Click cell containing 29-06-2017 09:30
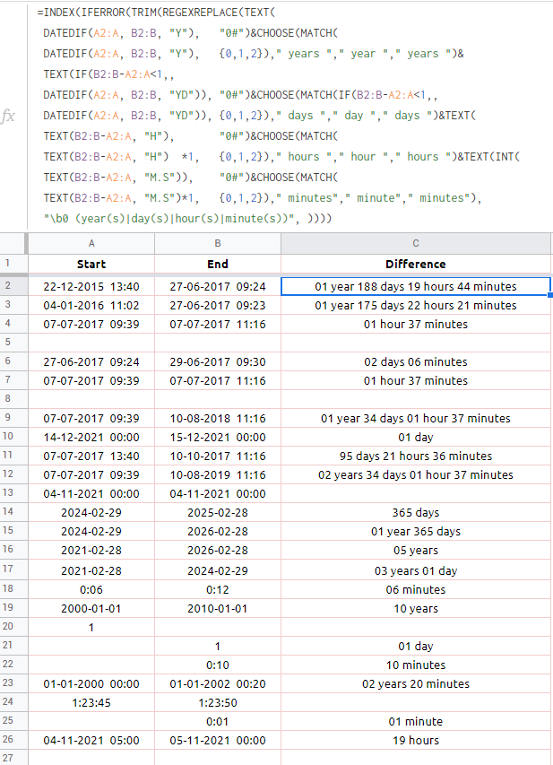Viewport: 553px width, 765px height. [x=218, y=362]
